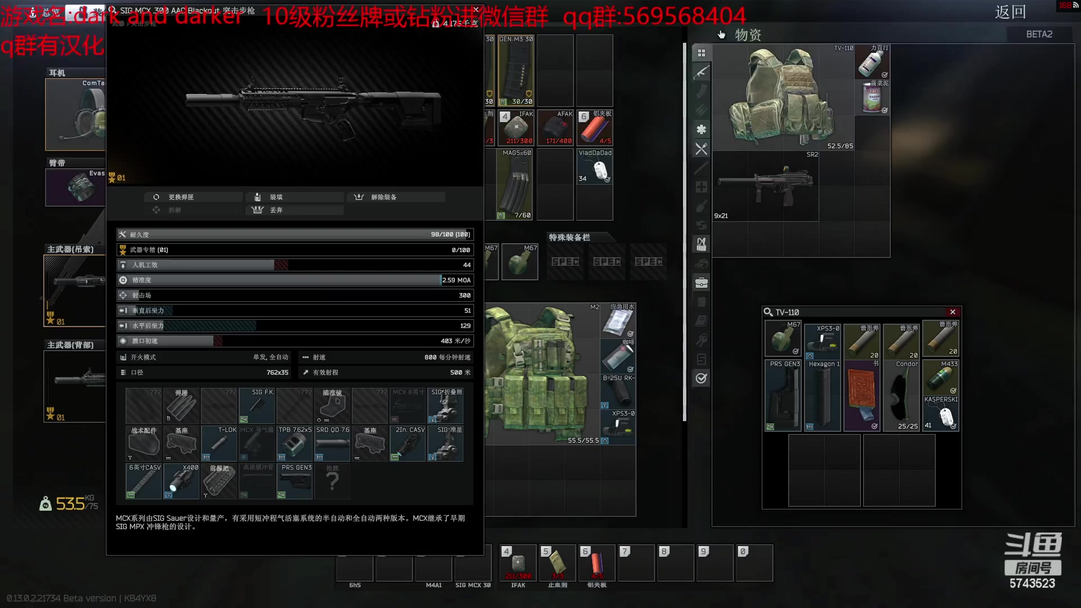Select the 弹匣 magazine mod slot
Viewport: 1081px width, 608px height.
[181, 405]
